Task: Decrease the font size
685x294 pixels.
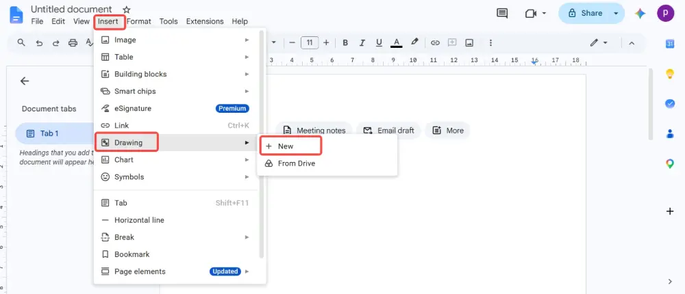Action: [x=292, y=43]
